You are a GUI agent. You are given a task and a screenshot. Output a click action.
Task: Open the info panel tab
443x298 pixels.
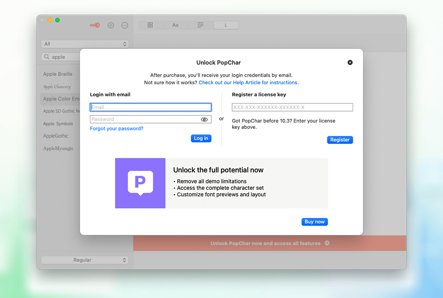point(226,25)
